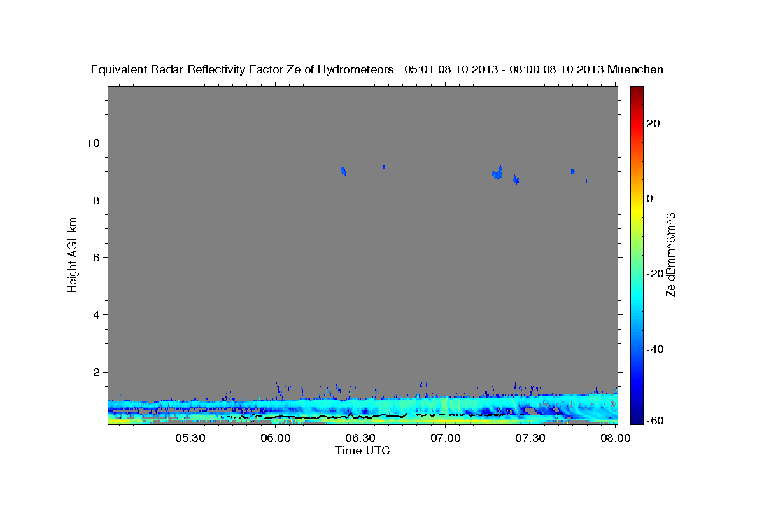This screenshot has height=509, width=764.
Task: Click the 07:00 time tick label
Action: (x=445, y=438)
